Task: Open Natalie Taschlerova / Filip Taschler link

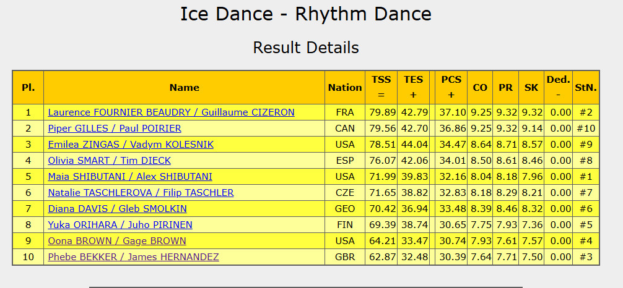Action: click(141, 193)
